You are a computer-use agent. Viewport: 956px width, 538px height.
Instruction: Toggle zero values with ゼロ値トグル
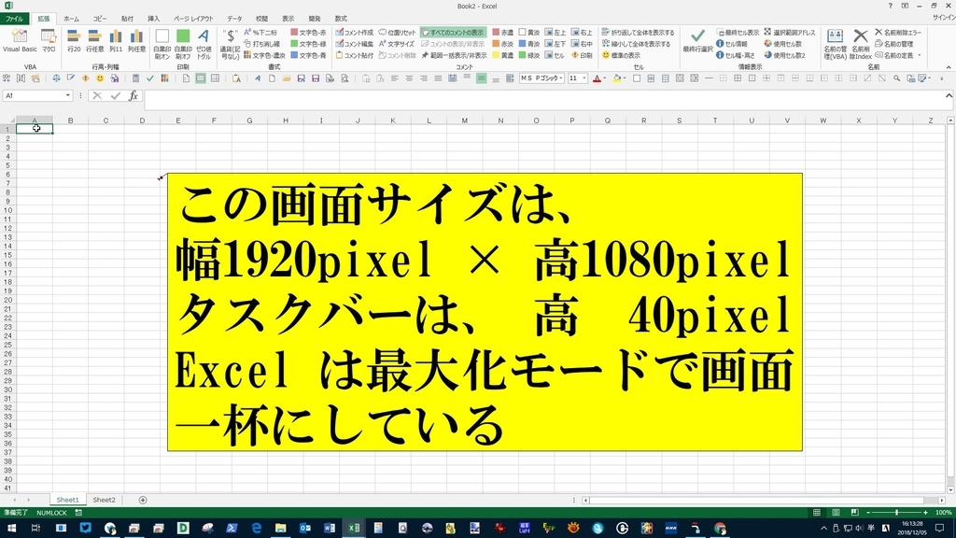click(204, 44)
